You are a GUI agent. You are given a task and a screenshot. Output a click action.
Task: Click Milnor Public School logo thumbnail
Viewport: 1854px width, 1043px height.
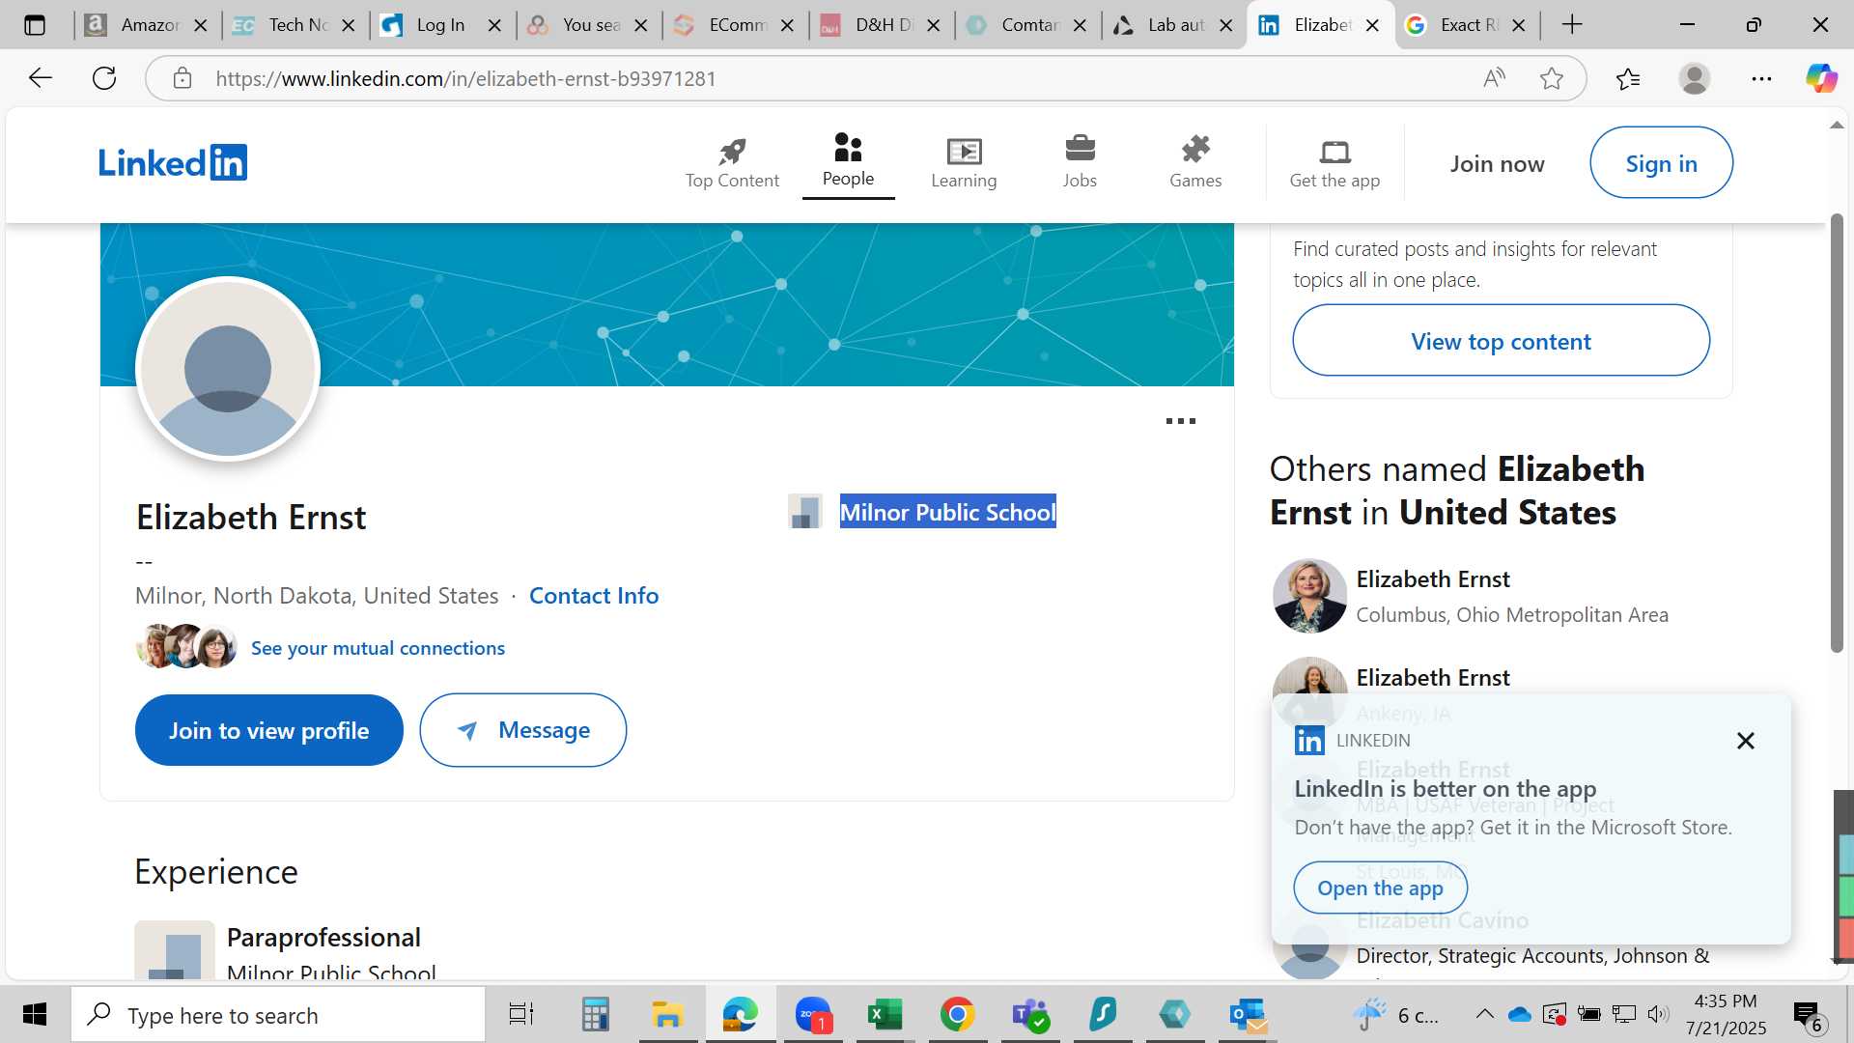[804, 512]
